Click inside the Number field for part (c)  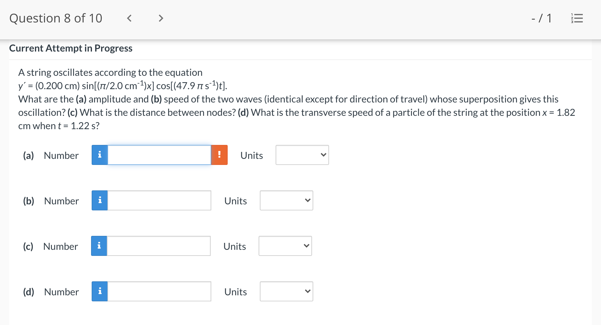159,246
